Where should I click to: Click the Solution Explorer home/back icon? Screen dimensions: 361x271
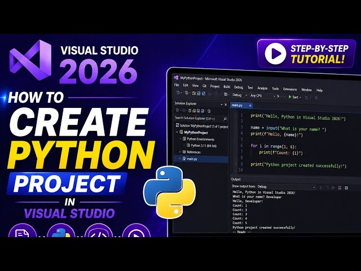pos(177,110)
